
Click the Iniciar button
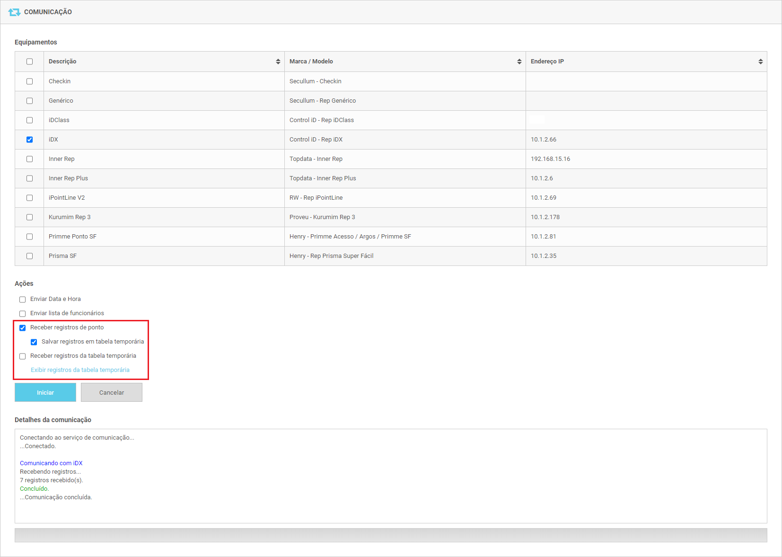tap(45, 392)
